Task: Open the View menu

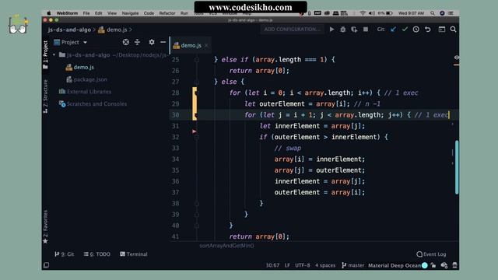Action: [x=112, y=13]
